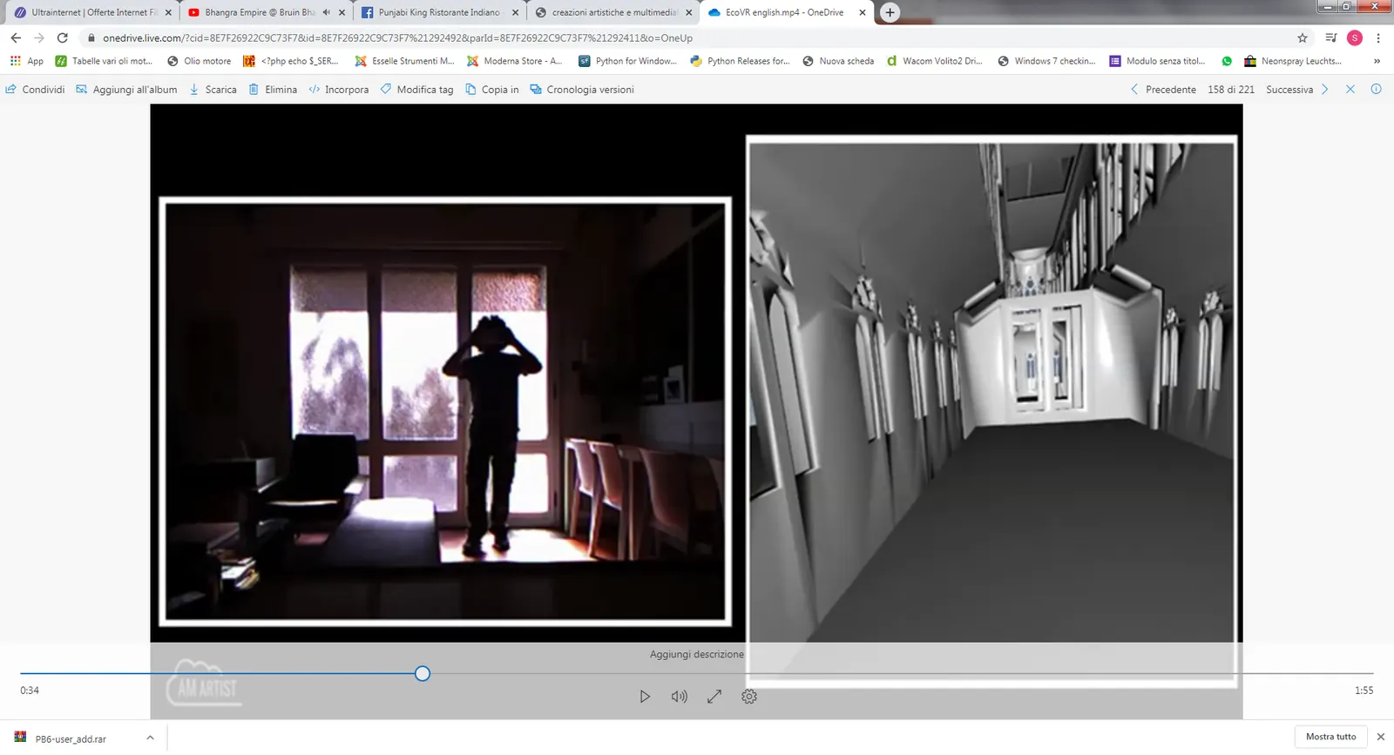
Task: Open the Chrome menu
Action: 1378,37
